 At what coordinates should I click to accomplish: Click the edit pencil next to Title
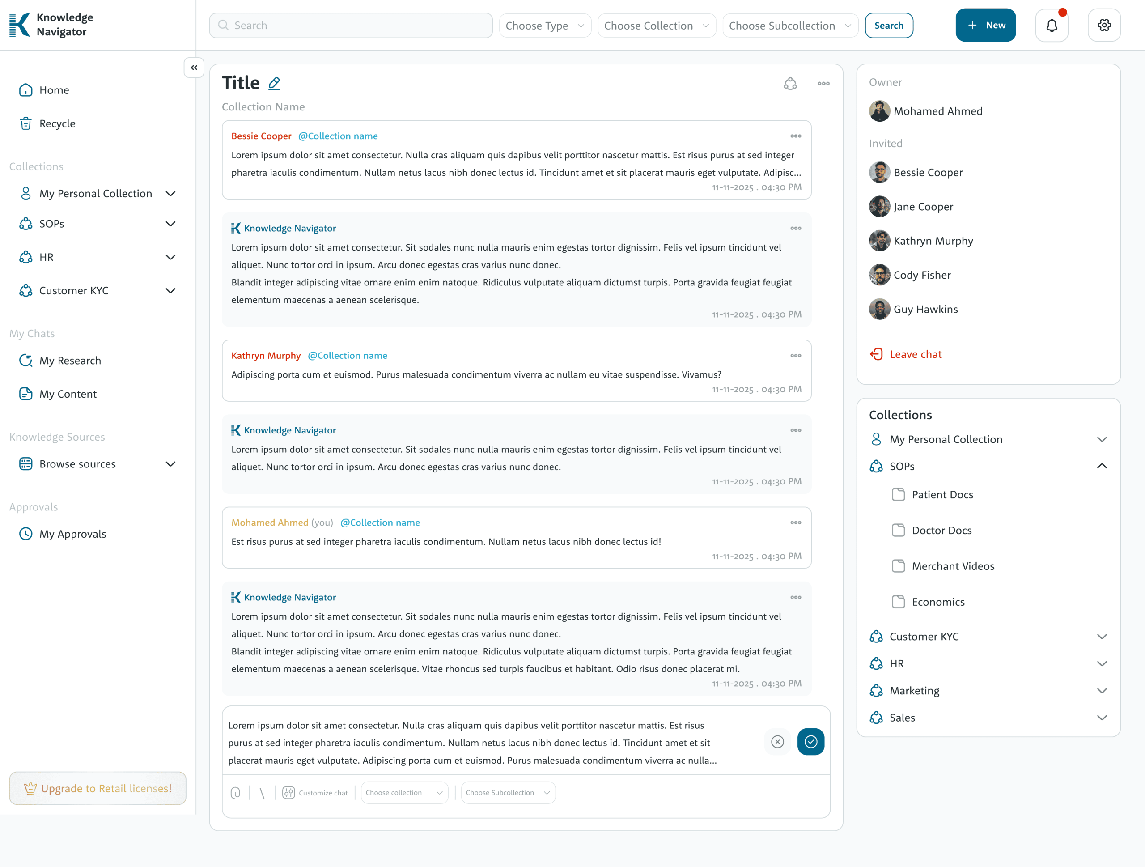(274, 83)
